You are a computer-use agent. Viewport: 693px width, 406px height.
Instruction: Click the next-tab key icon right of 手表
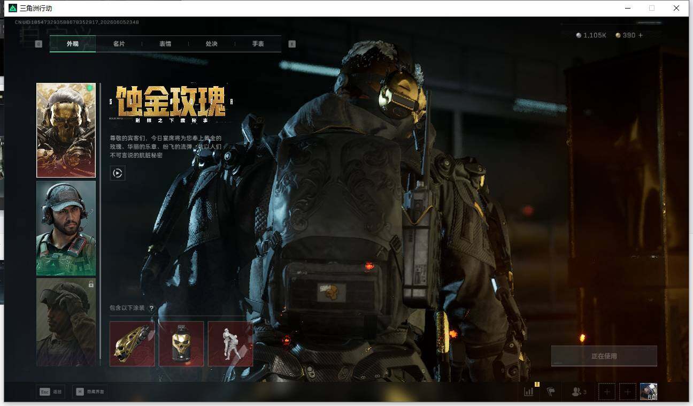tap(292, 44)
